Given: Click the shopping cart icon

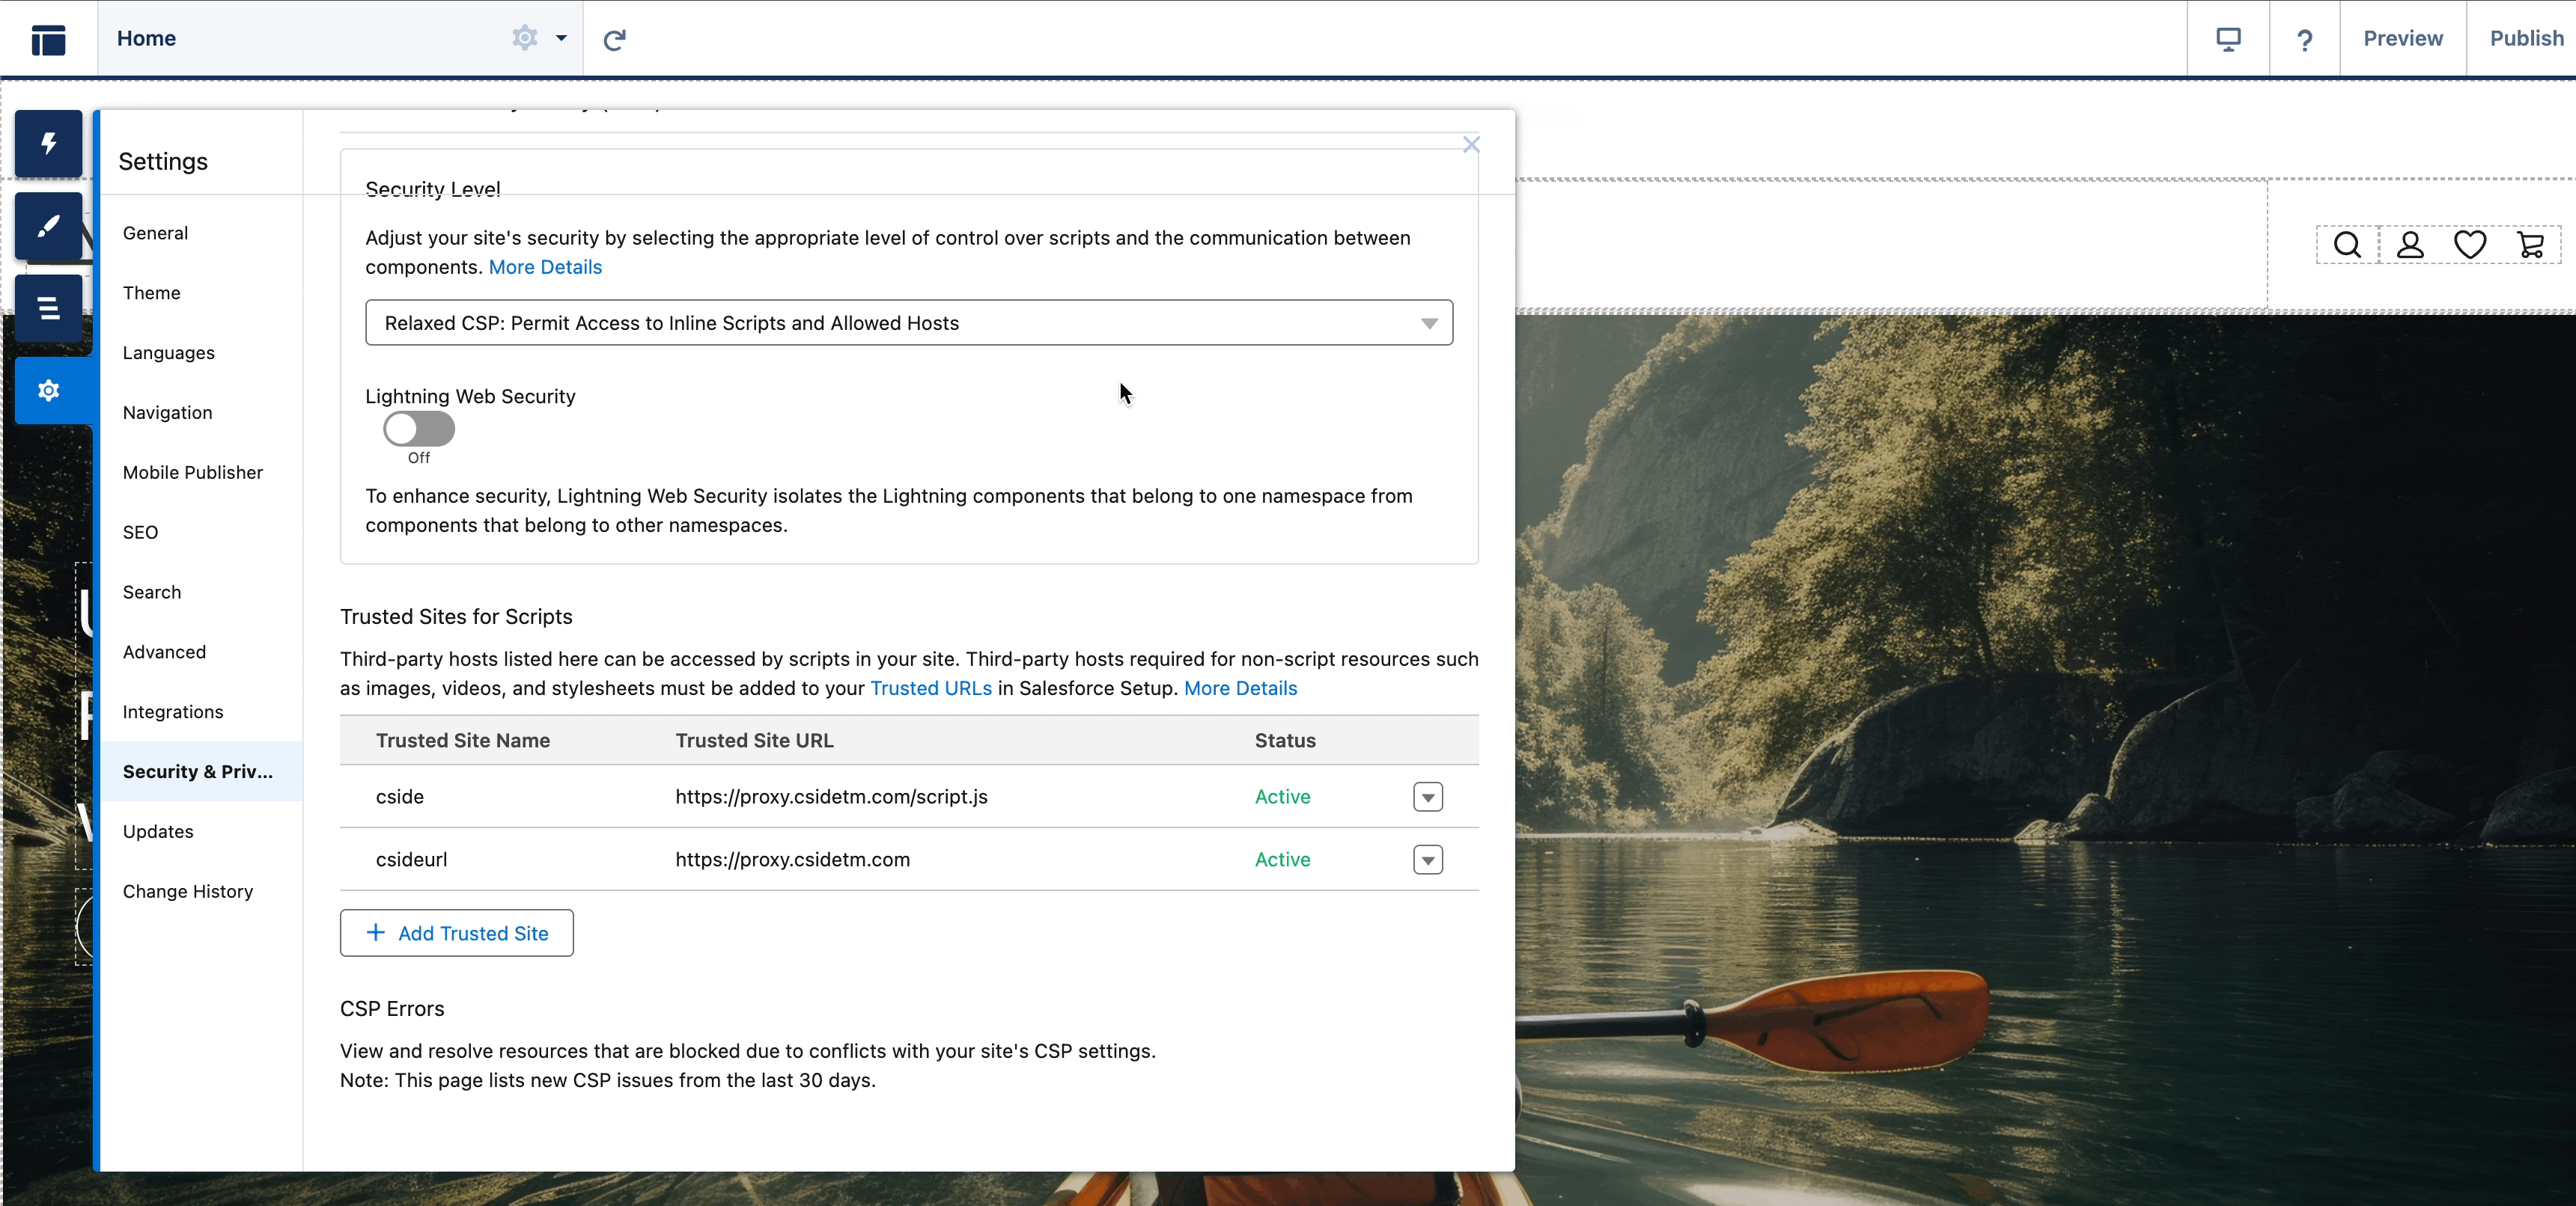Looking at the screenshot, I should point(2531,243).
